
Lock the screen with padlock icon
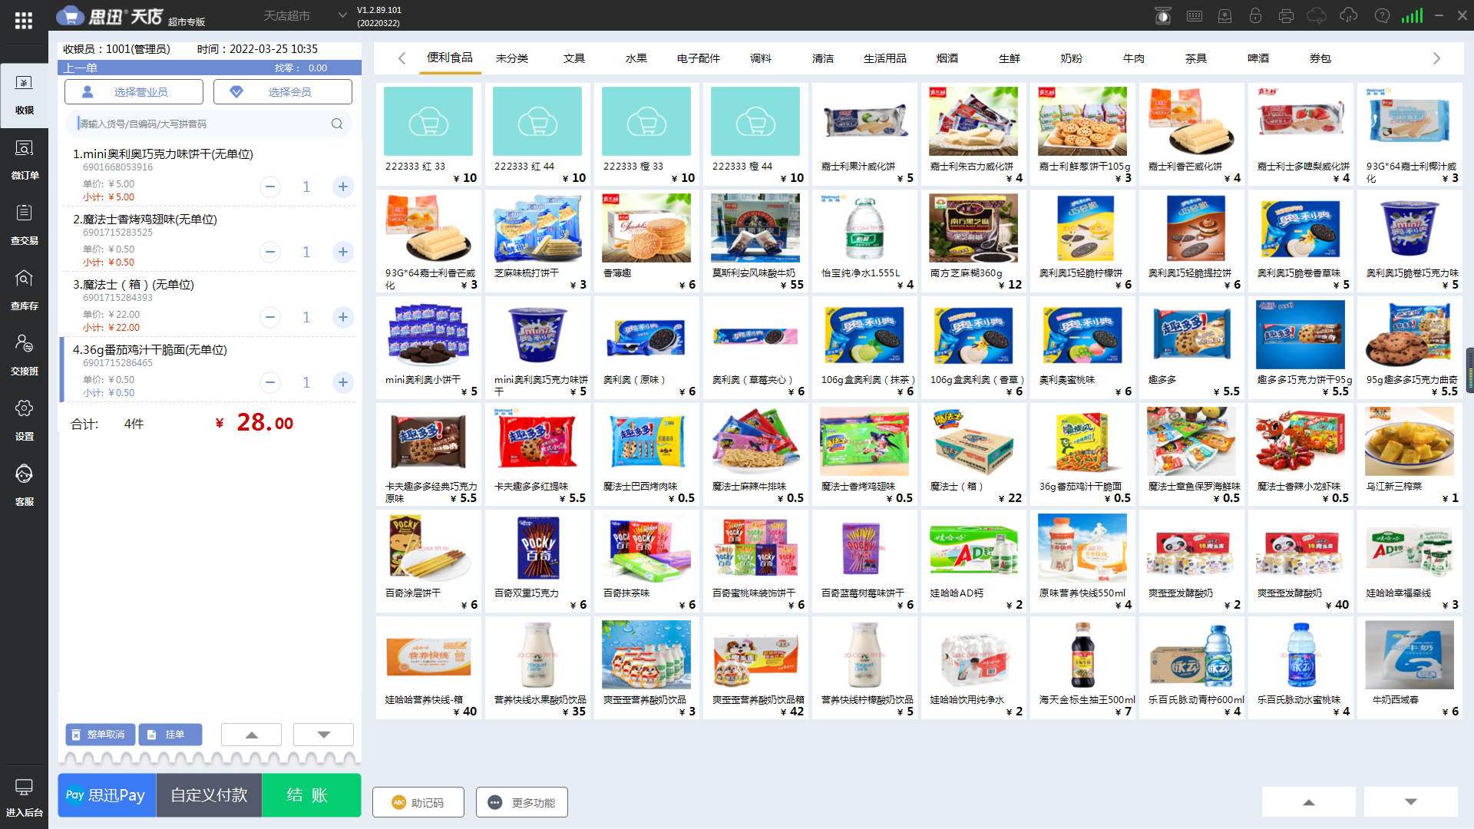[x=1255, y=15]
